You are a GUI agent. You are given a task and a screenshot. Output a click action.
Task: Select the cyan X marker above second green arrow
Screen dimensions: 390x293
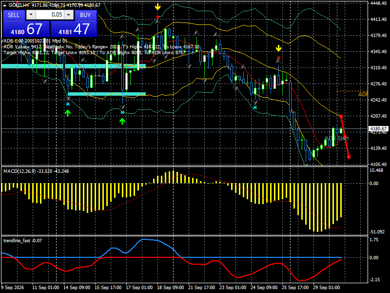tap(122, 113)
